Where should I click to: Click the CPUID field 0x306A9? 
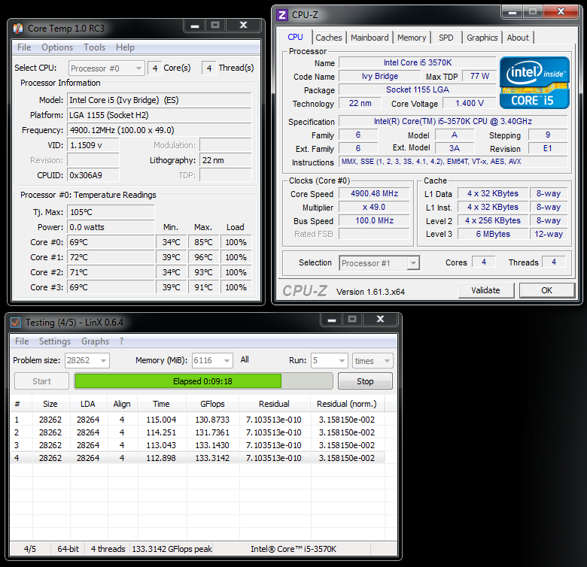[93, 175]
